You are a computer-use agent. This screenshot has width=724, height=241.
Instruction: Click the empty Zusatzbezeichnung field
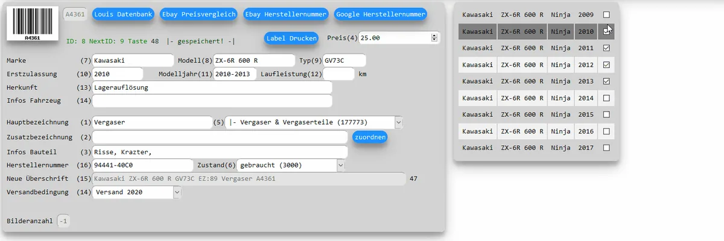[220, 137]
